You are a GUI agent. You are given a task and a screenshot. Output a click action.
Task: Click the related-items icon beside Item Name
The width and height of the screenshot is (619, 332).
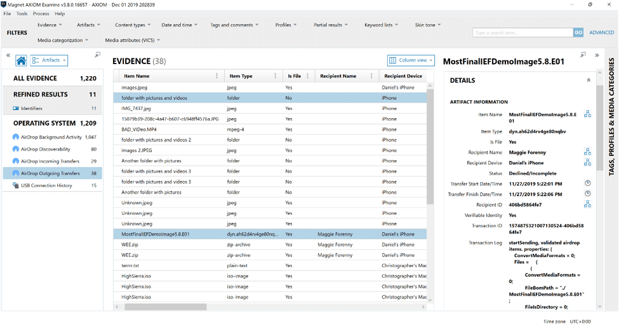click(587, 114)
